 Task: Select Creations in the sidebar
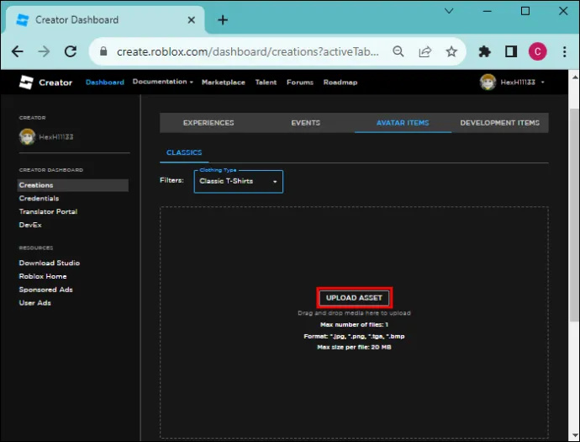coord(73,185)
